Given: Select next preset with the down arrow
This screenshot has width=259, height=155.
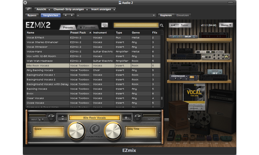Looking at the screenshot, I should [x=63, y=119].
